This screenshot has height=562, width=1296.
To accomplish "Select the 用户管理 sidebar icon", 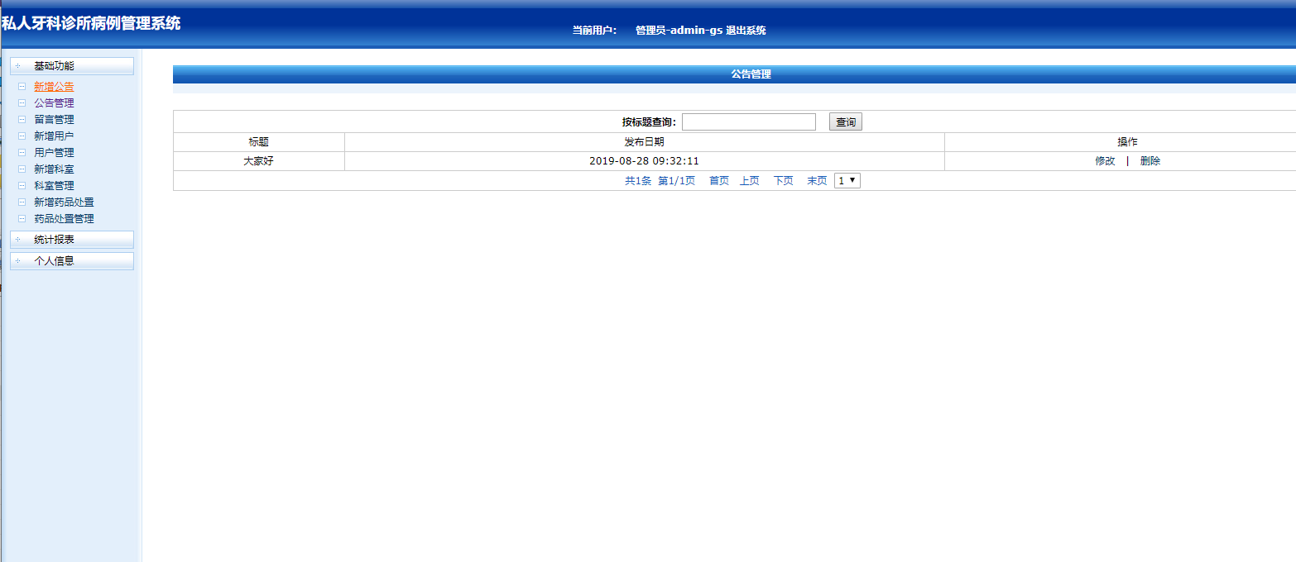I will click(22, 152).
